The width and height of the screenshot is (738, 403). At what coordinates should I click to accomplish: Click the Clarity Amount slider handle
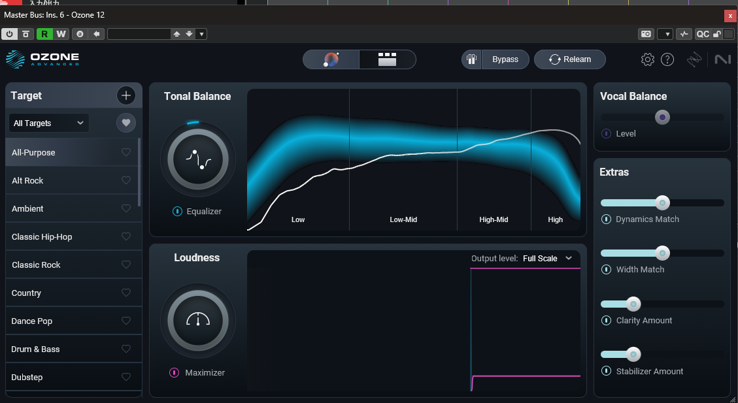(633, 304)
